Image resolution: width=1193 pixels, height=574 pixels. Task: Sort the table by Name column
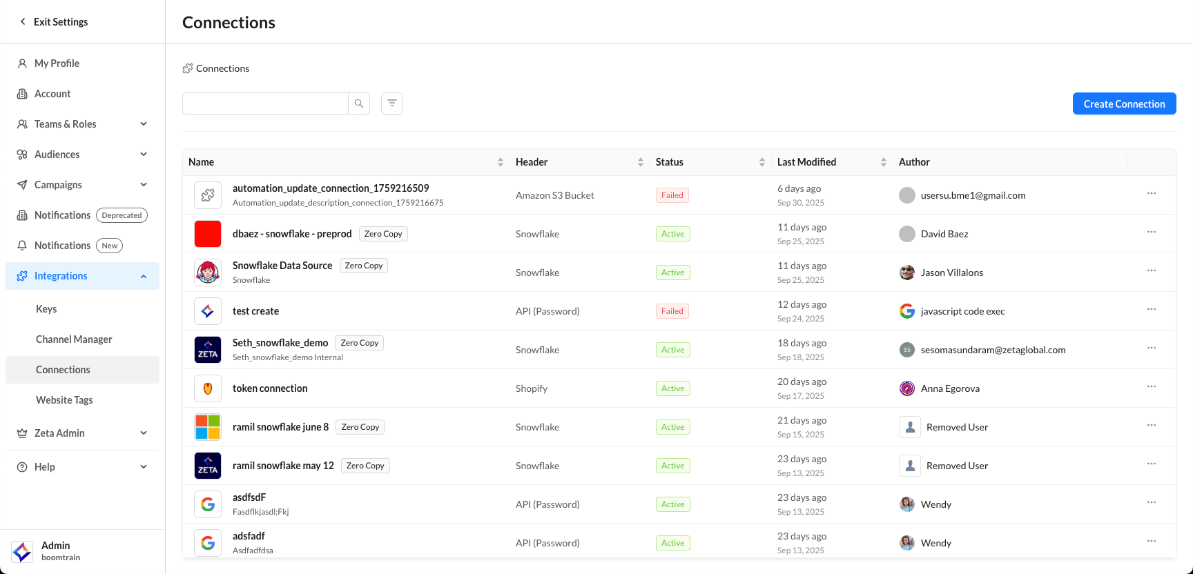(500, 162)
